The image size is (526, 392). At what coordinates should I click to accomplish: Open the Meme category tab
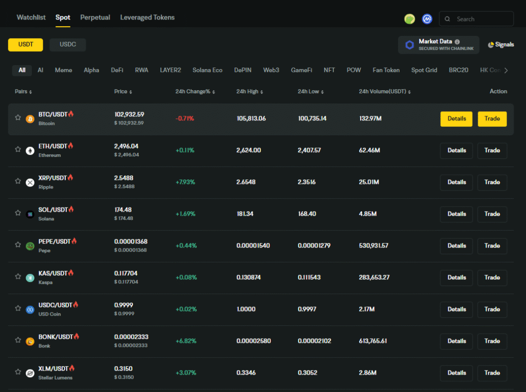pyautogui.click(x=63, y=70)
